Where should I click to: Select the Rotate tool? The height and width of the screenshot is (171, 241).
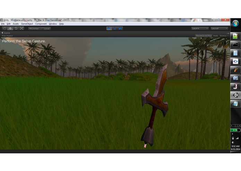pos(16,28)
